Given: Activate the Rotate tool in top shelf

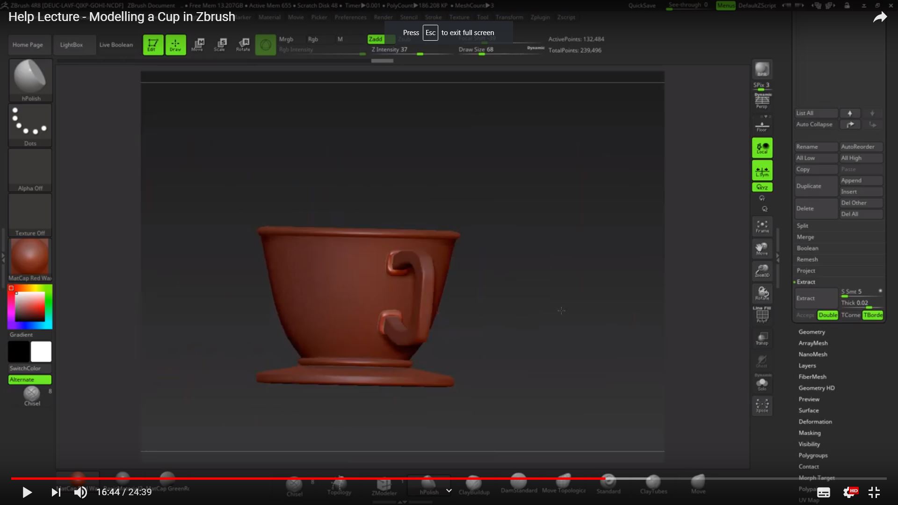Looking at the screenshot, I should (x=243, y=45).
